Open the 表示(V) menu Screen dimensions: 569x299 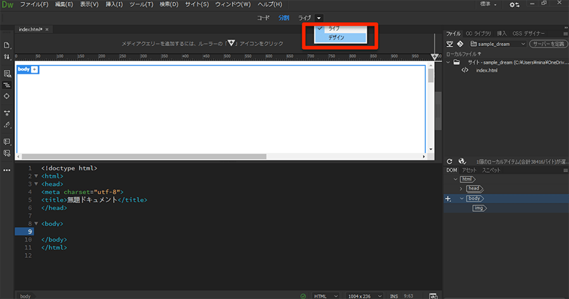pos(89,4)
